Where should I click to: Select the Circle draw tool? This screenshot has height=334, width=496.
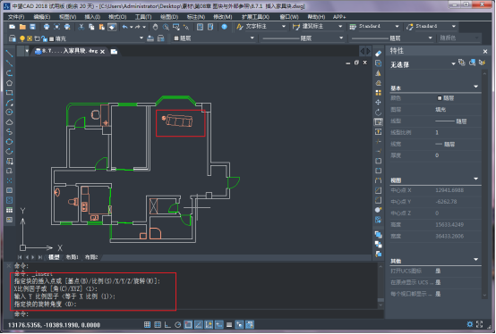(10, 113)
